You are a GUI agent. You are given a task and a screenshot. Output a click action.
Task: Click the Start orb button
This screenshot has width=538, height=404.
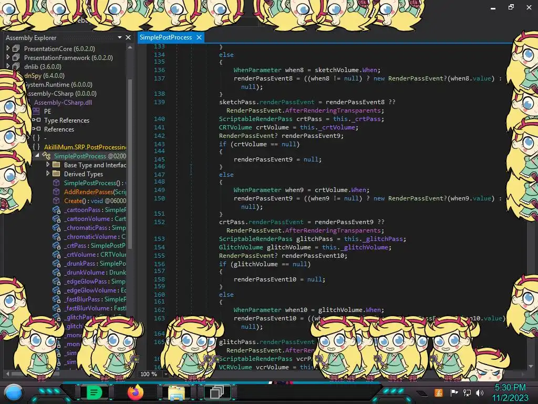14,392
